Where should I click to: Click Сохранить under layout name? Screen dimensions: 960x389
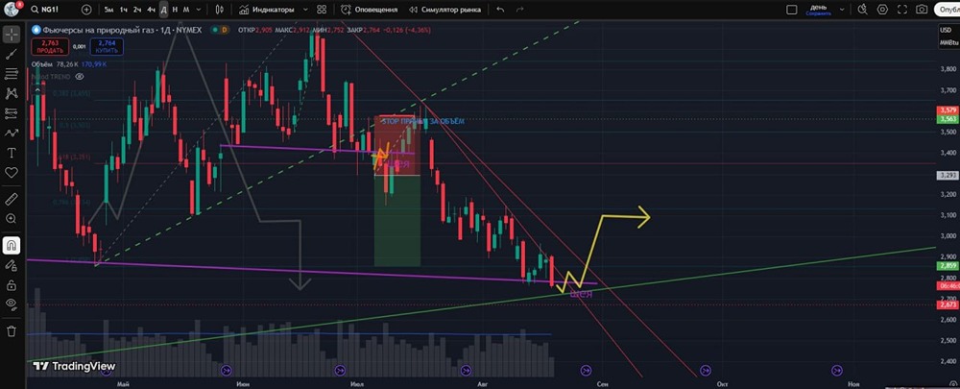point(819,12)
